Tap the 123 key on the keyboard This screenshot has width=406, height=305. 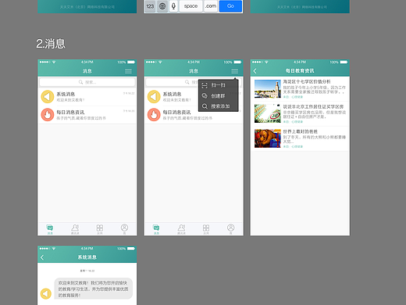click(x=150, y=6)
